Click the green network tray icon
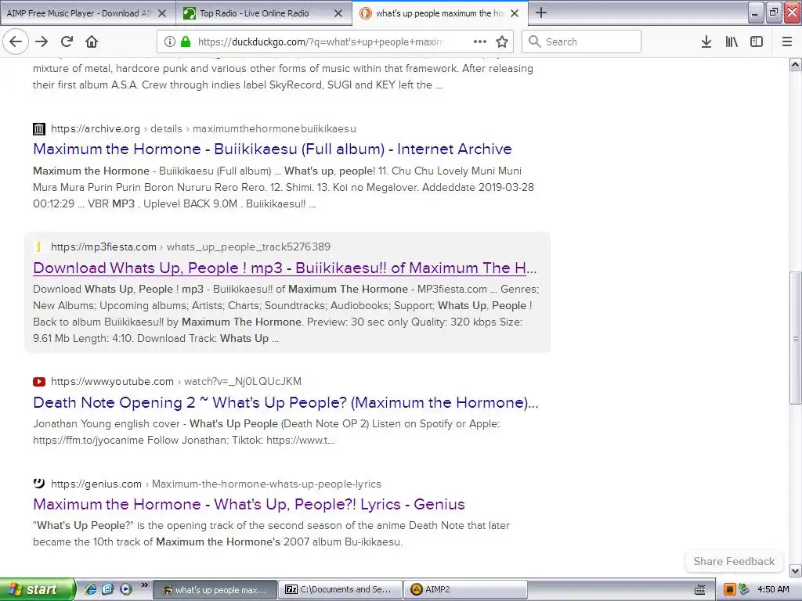This screenshot has width=802, height=601. coord(743,590)
